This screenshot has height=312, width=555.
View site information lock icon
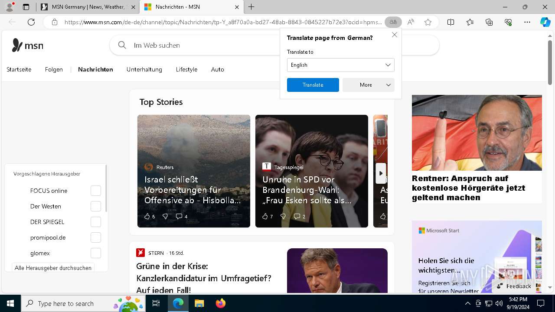(55, 22)
